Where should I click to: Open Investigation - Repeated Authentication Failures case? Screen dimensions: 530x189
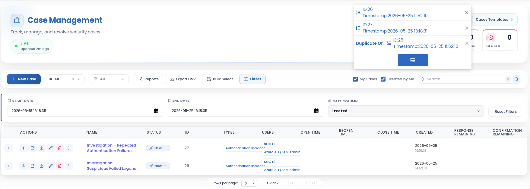pos(111,148)
